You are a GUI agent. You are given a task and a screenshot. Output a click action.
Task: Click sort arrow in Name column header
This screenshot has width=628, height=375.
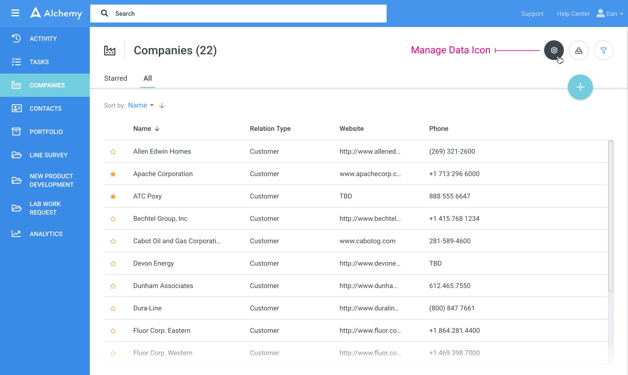[x=157, y=129]
